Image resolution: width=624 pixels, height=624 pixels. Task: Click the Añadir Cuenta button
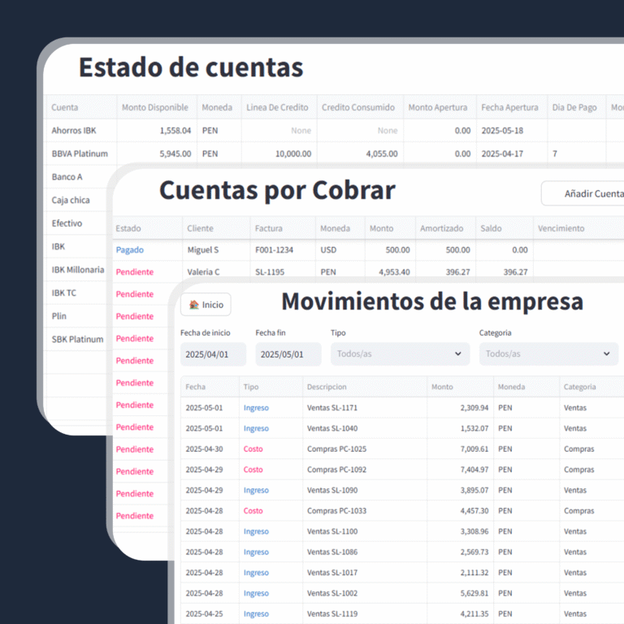[583, 194]
